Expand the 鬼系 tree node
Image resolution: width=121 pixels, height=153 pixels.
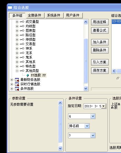[17, 57]
